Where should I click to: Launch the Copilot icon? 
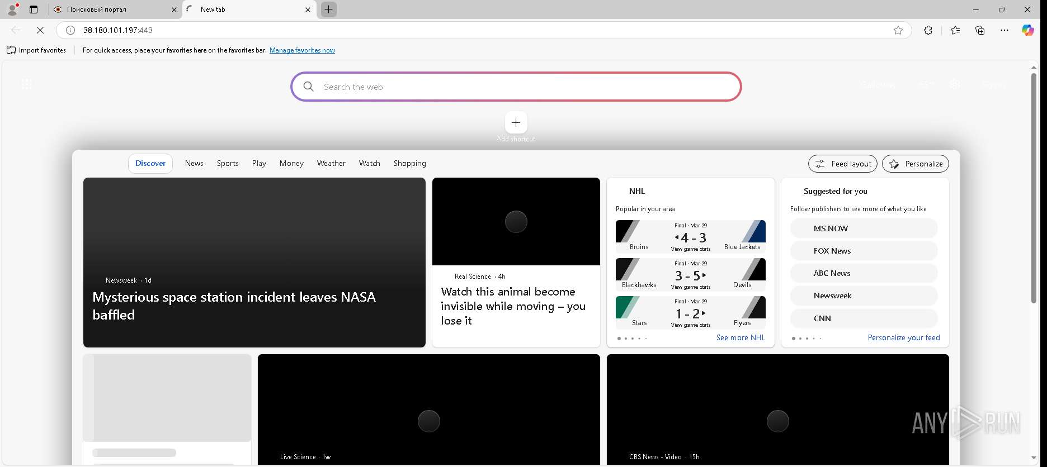1028,30
